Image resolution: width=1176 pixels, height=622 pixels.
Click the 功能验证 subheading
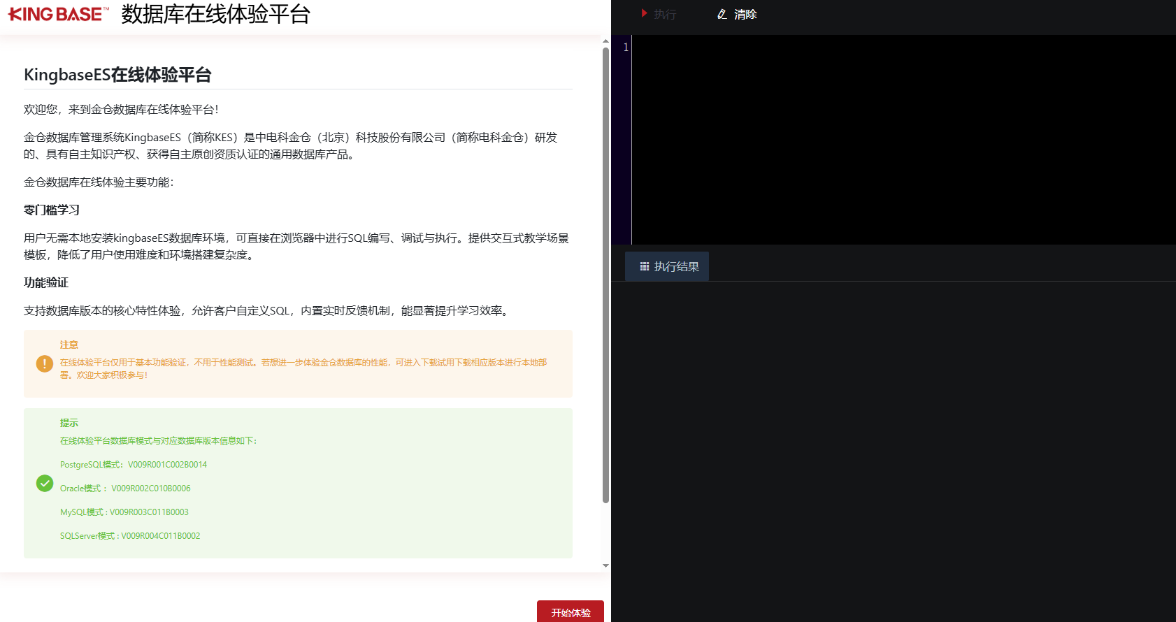46,282
